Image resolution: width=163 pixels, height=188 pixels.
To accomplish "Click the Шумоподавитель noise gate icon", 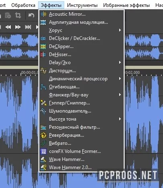I will click(43, 111).
